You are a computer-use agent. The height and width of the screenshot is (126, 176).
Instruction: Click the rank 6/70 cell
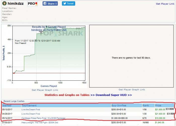click(x=145, y=118)
